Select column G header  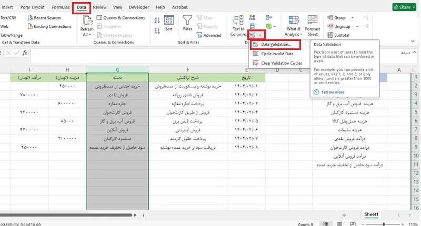117,70
